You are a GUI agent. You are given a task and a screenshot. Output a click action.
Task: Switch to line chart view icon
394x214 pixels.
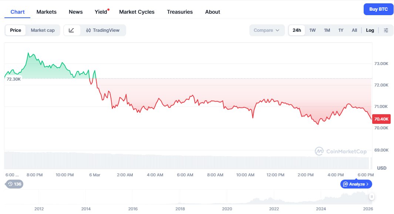click(72, 30)
